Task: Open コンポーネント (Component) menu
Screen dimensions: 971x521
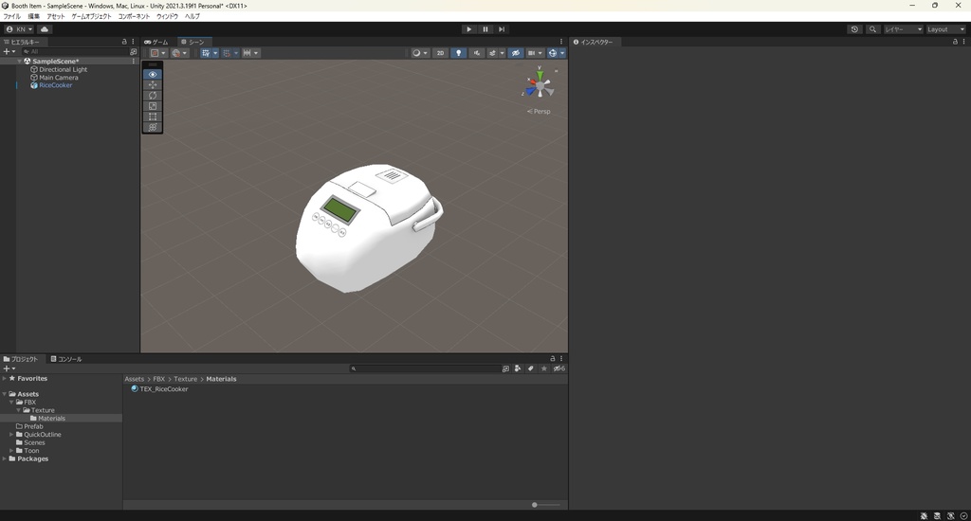Action: (134, 16)
